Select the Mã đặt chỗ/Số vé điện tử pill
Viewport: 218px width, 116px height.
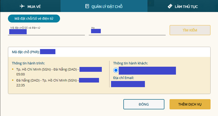tap(34, 19)
